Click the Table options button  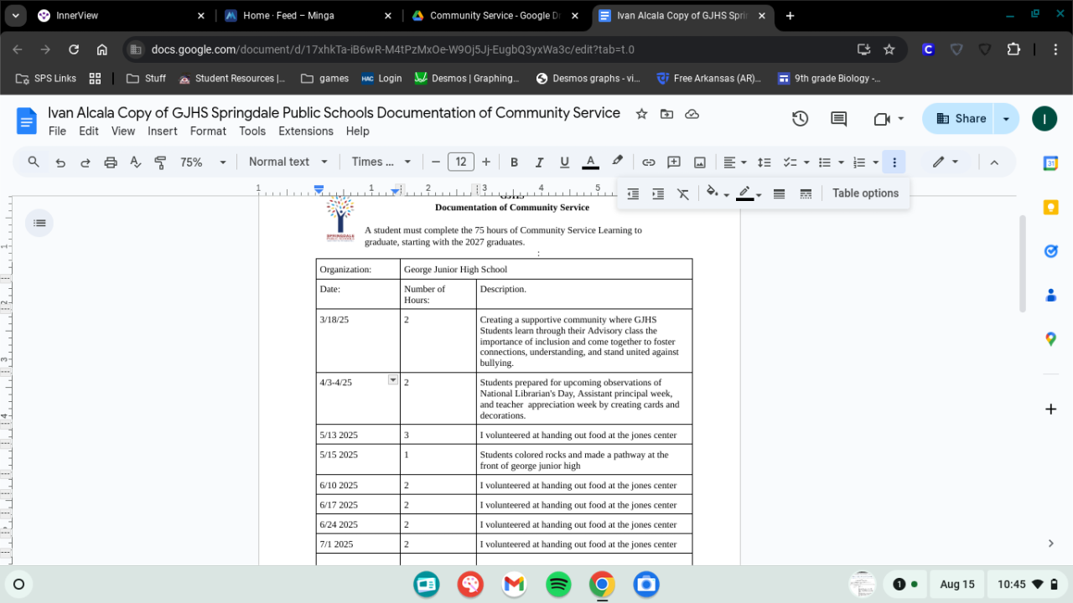[x=865, y=193]
